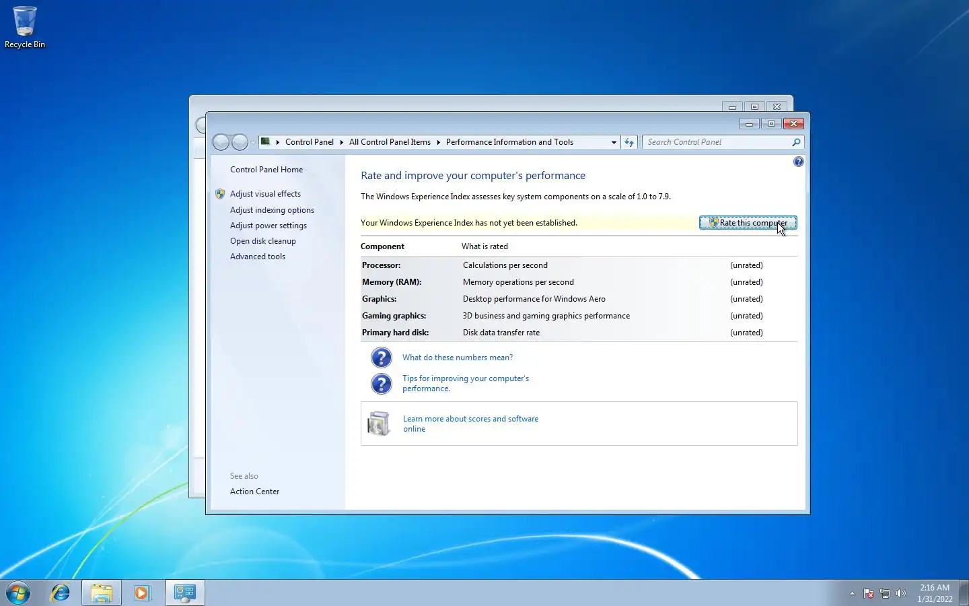Select the Primary hard disk: row label
This screenshot has width=969, height=606.
[395, 333]
